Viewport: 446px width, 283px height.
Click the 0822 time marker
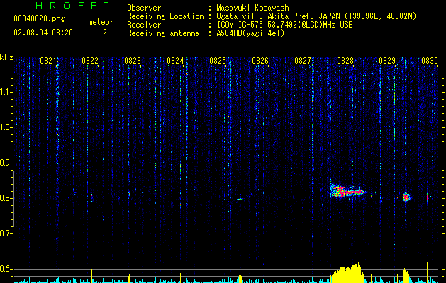coord(90,60)
